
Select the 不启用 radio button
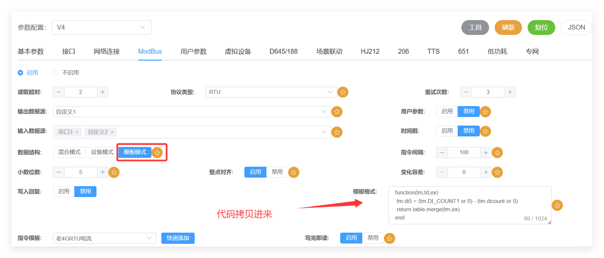56,72
